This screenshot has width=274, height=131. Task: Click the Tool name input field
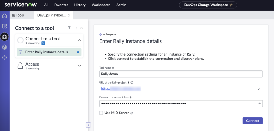[x=181, y=74]
